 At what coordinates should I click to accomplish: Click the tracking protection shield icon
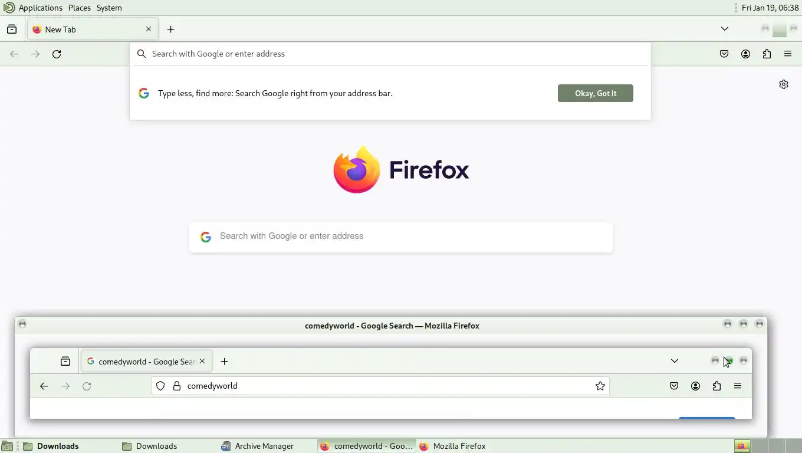(x=160, y=386)
